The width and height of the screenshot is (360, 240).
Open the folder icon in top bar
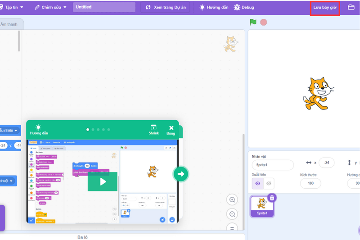(351, 7)
